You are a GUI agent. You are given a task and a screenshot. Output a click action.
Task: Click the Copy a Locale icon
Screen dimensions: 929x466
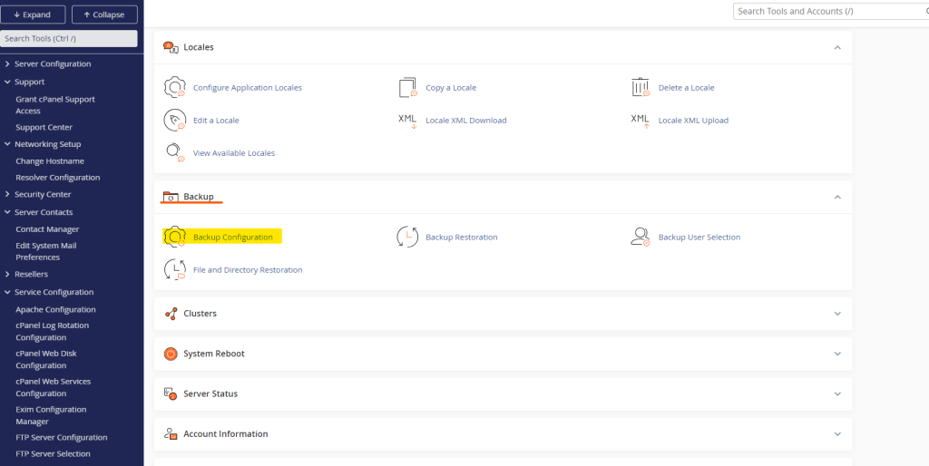tap(407, 88)
